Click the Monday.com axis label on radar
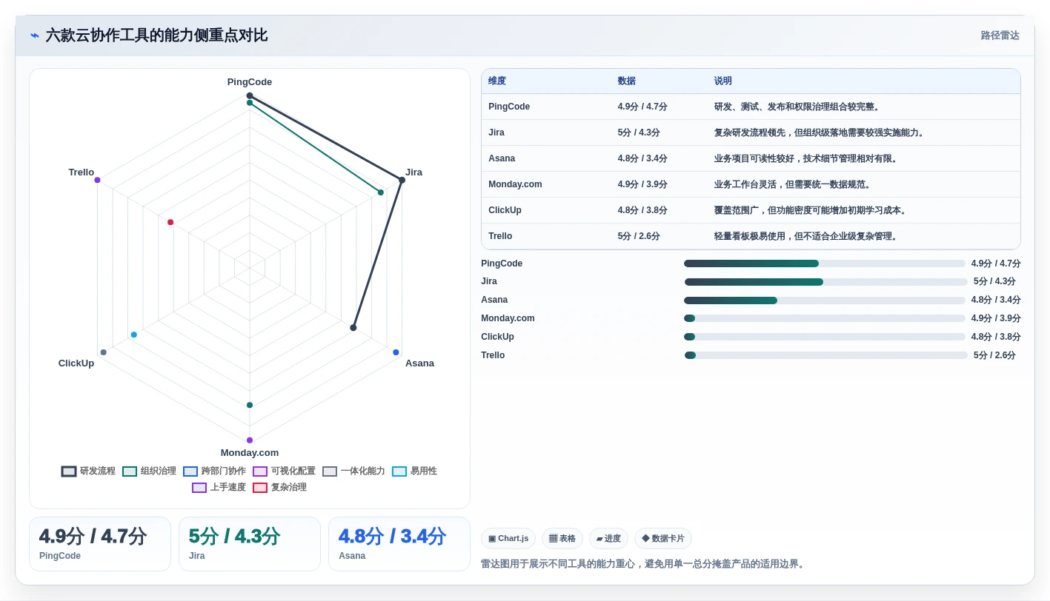The image size is (1050, 601). coord(250,453)
